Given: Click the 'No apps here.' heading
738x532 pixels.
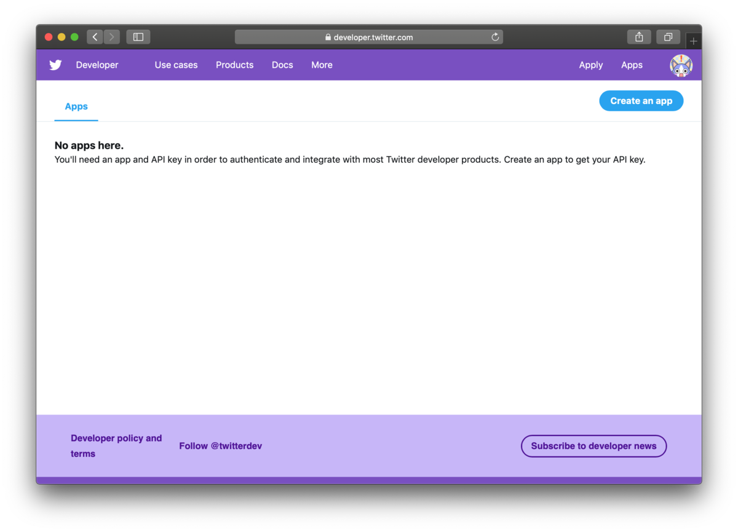Looking at the screenshot, I should [x=89, y=146].
